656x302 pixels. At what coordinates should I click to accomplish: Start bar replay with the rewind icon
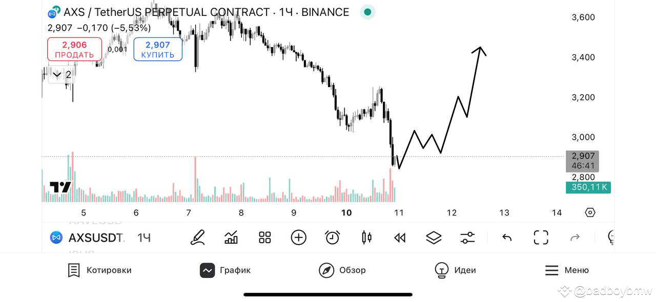[400, 238]
